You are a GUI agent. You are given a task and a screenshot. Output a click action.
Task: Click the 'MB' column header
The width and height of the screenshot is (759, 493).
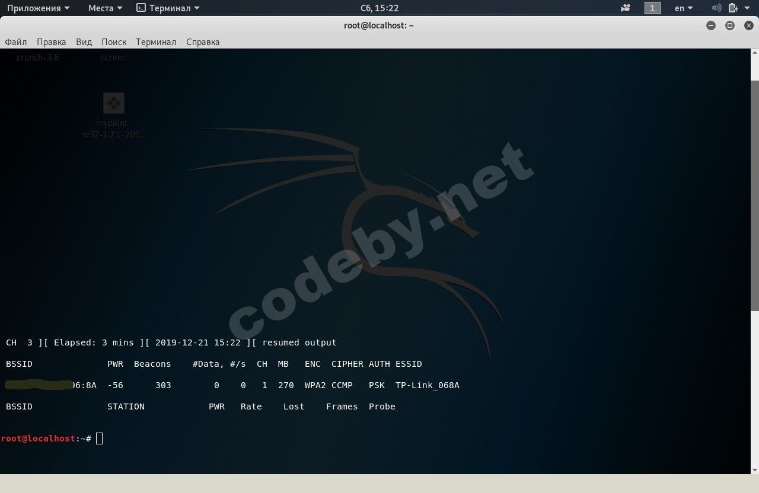click(283, 364)
